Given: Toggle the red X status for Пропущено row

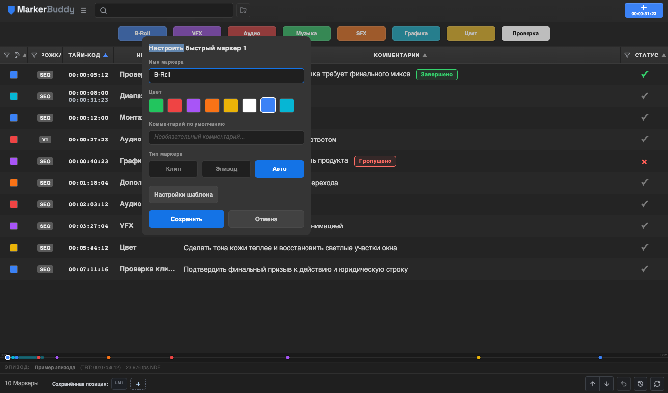Looking at the screenshot, I should coord(644,161).
